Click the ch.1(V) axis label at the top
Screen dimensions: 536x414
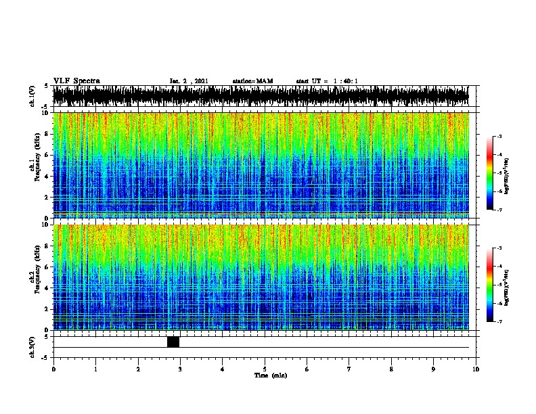pos(32,96)
